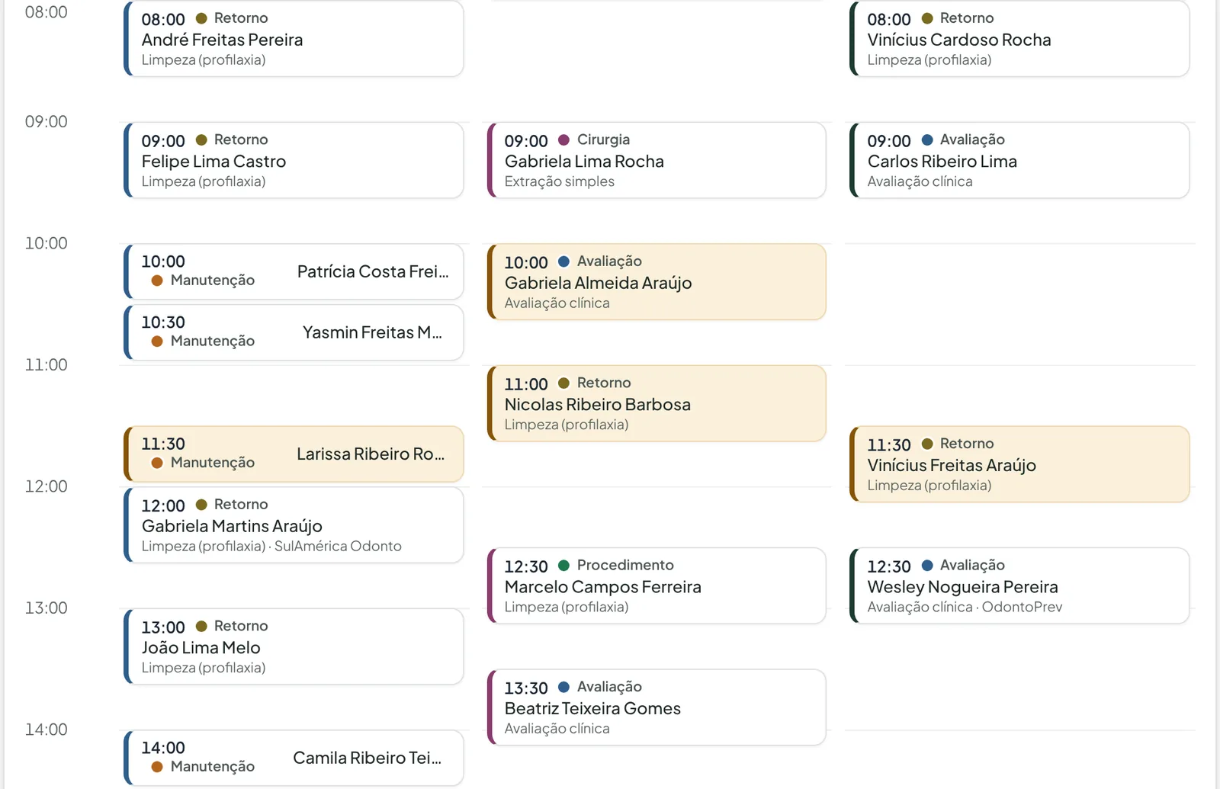Open Carlos Ribeiro Lima evaluation card

[1019, 160]
